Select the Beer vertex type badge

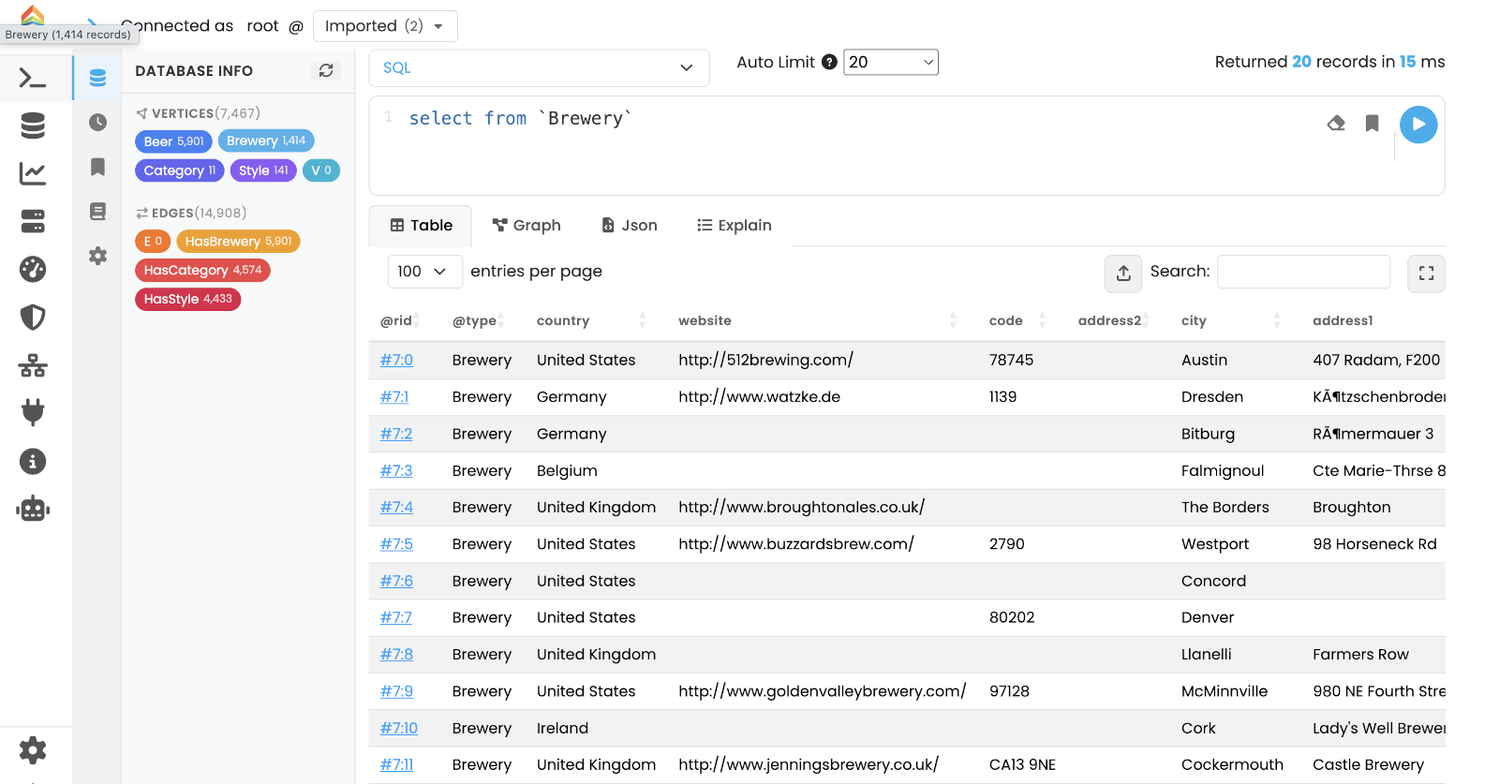pos(173,141)
